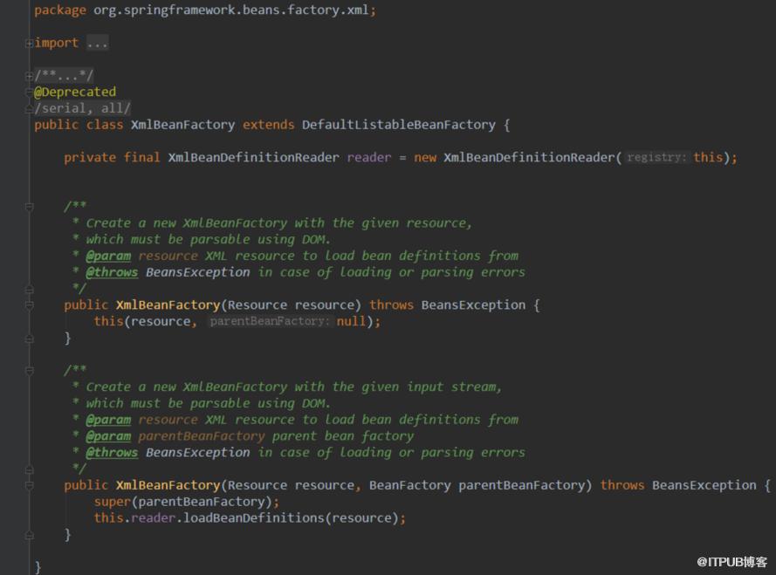Click the 'private' modifier of the reader field

90,157
